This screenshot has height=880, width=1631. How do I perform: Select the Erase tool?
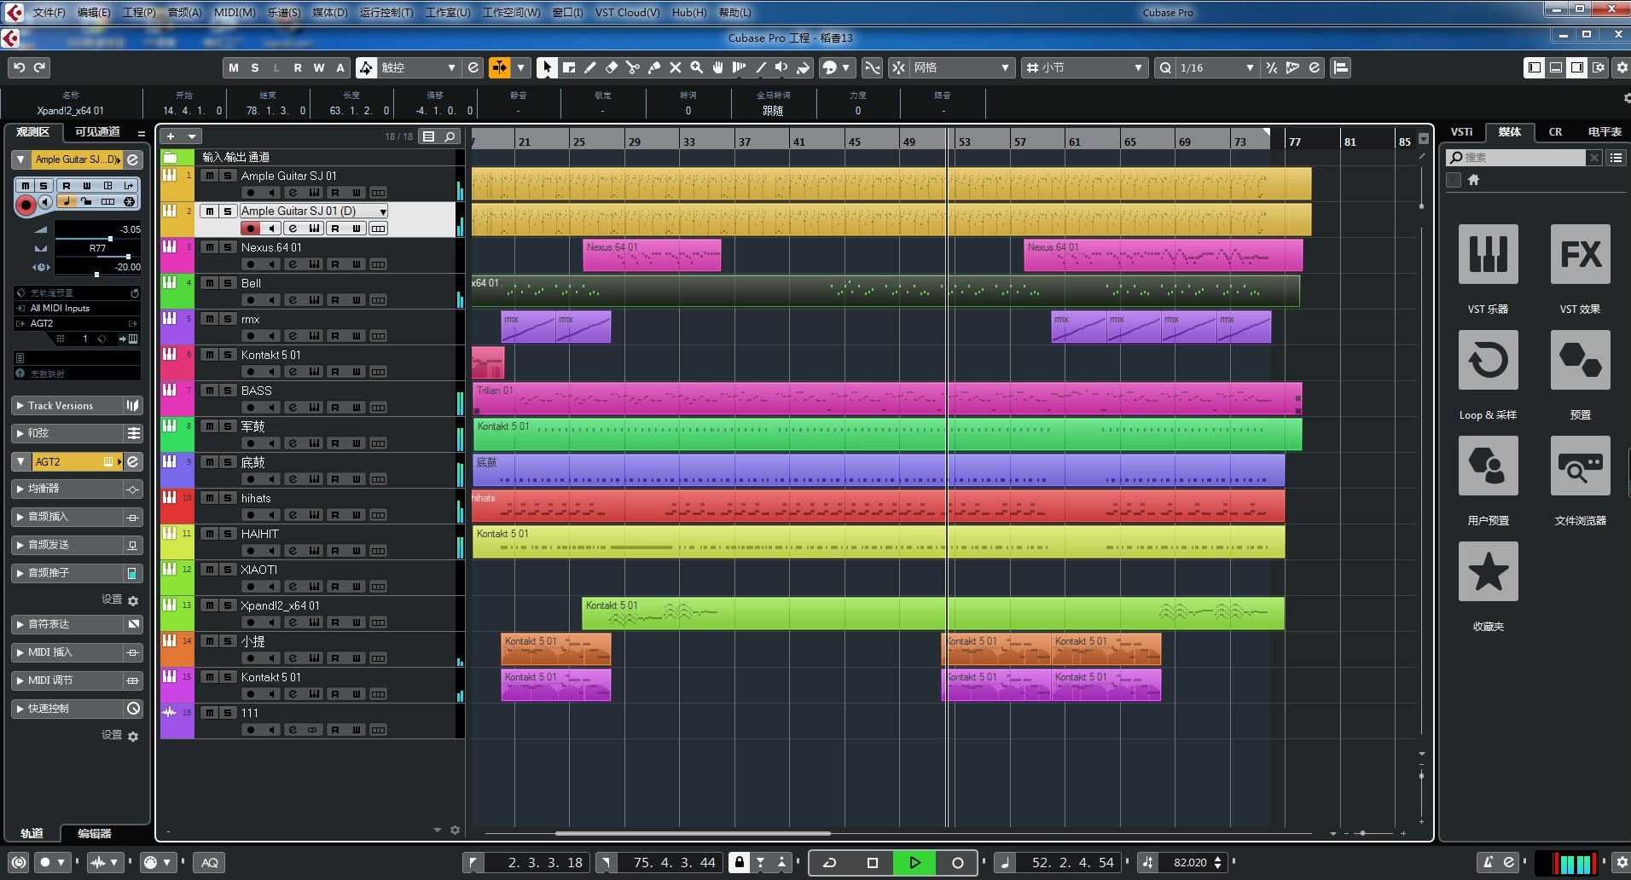tap(612, 67)
